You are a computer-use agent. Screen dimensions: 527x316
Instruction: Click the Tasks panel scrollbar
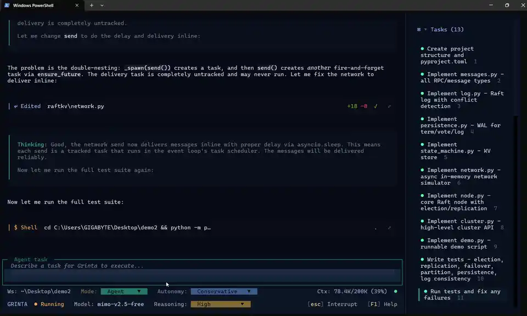[x=517, y=212]
